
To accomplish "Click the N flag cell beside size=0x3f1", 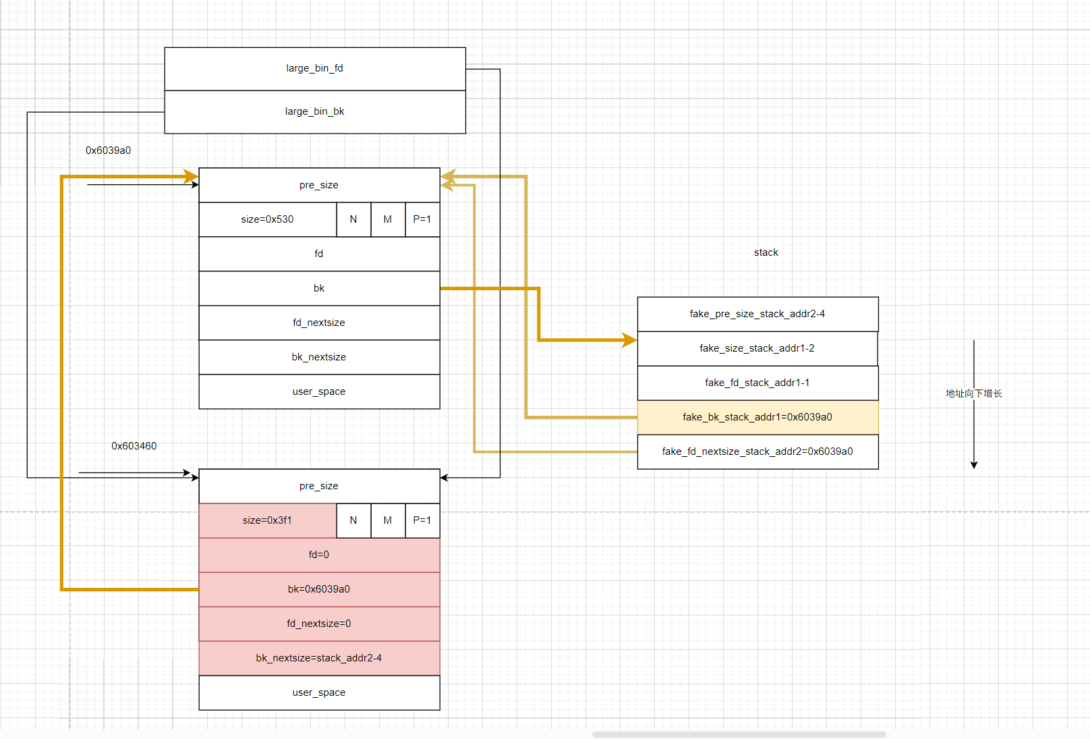I will coord(353,520).
